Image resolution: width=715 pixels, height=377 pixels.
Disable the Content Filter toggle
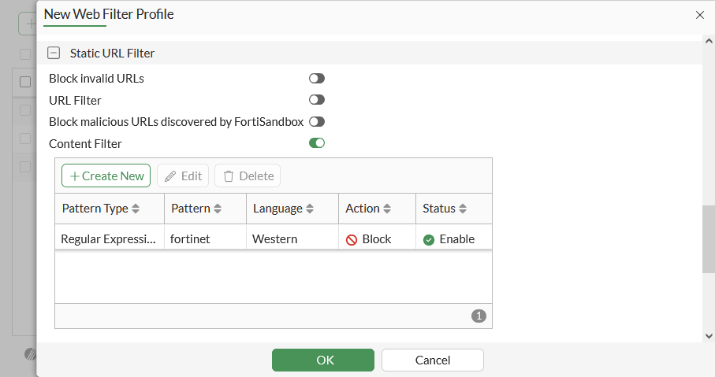tap(317, 143)
